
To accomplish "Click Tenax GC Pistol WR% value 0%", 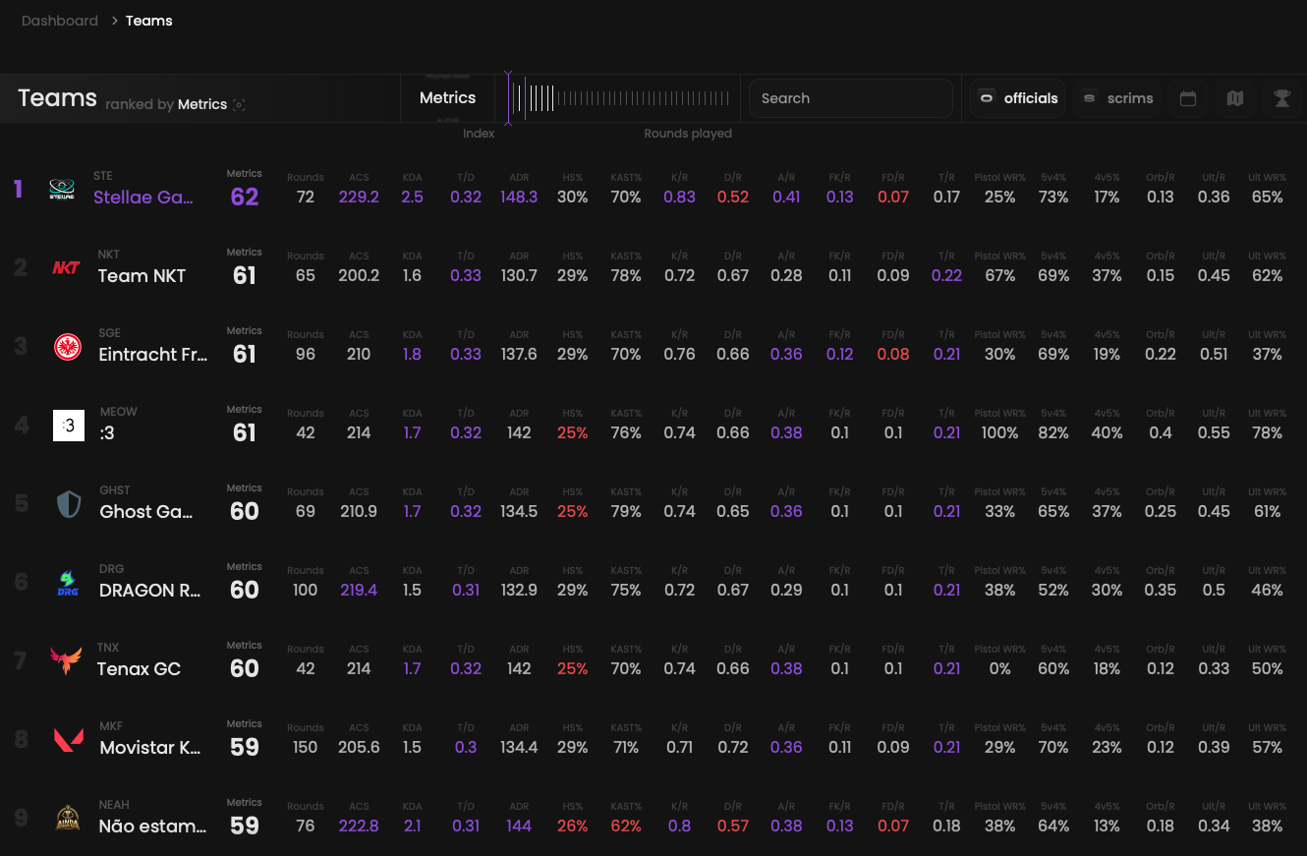I will (x=1000, y=668).
